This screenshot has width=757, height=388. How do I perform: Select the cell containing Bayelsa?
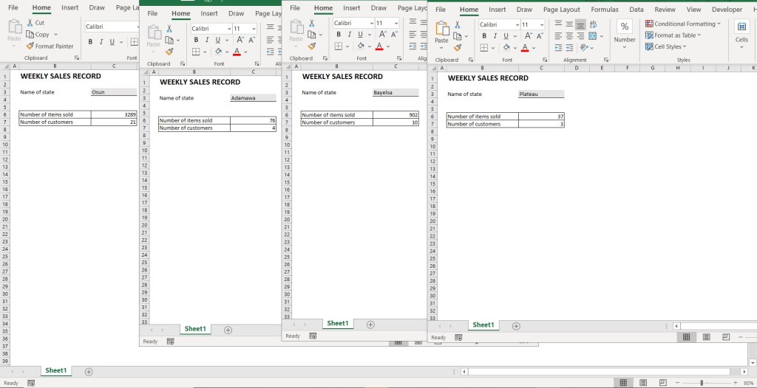[x=396, y=92]
